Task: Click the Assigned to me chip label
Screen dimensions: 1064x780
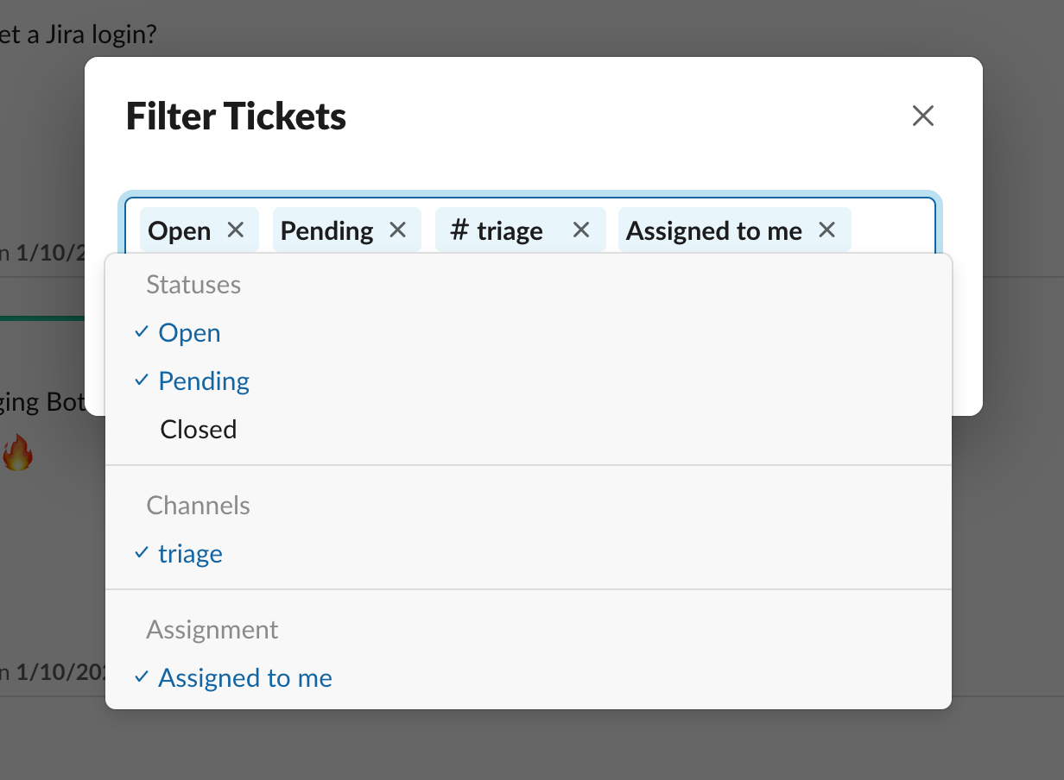Action: [x=714, y=230]
